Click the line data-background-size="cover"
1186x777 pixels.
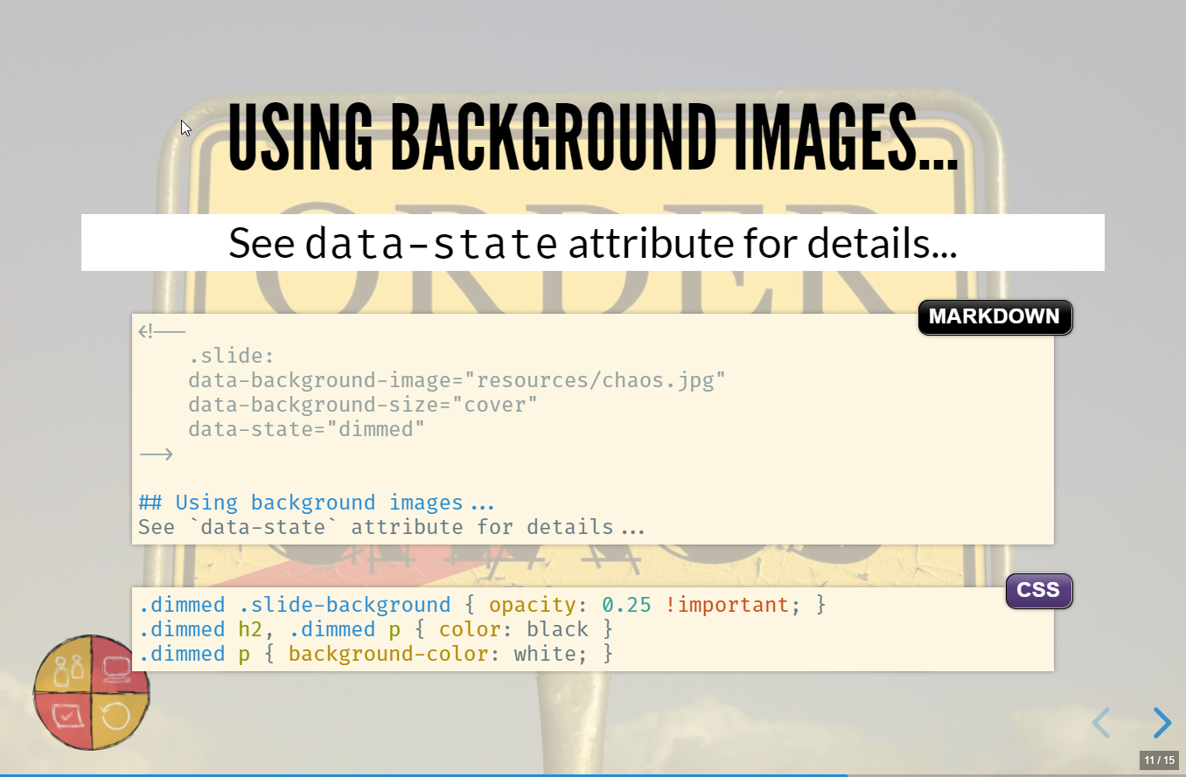tap(362, 406)
